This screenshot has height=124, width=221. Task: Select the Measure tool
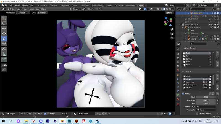tap(4, 54)
